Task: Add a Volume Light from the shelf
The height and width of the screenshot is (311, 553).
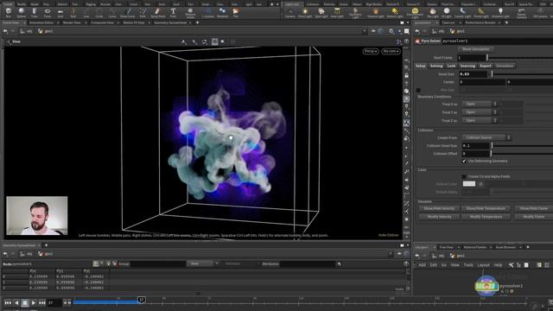Action: tap(375, 13)
